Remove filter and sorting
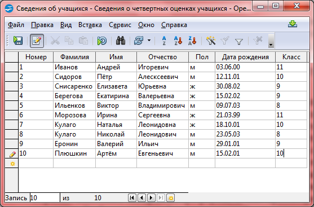 pyautogui.click(x=258, y=41)
